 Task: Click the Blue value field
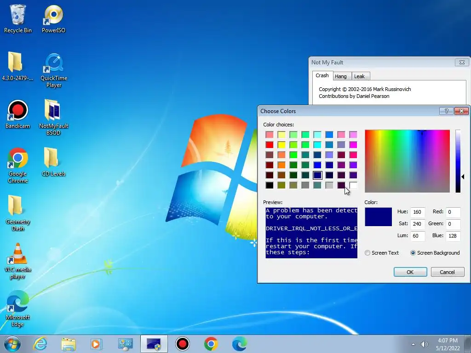point(453,236)
